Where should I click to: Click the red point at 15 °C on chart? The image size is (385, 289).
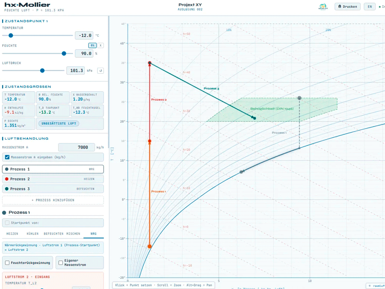click(x=150, y=141)
